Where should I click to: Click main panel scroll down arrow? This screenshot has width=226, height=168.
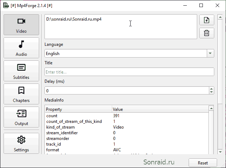pos(220,152)
